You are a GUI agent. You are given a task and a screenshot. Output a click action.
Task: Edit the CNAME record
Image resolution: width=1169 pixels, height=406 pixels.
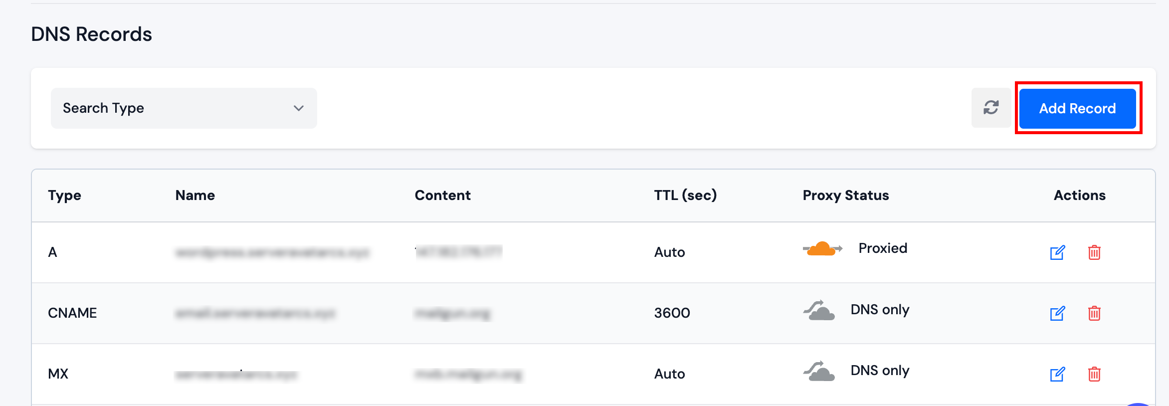coord(1057,314)
